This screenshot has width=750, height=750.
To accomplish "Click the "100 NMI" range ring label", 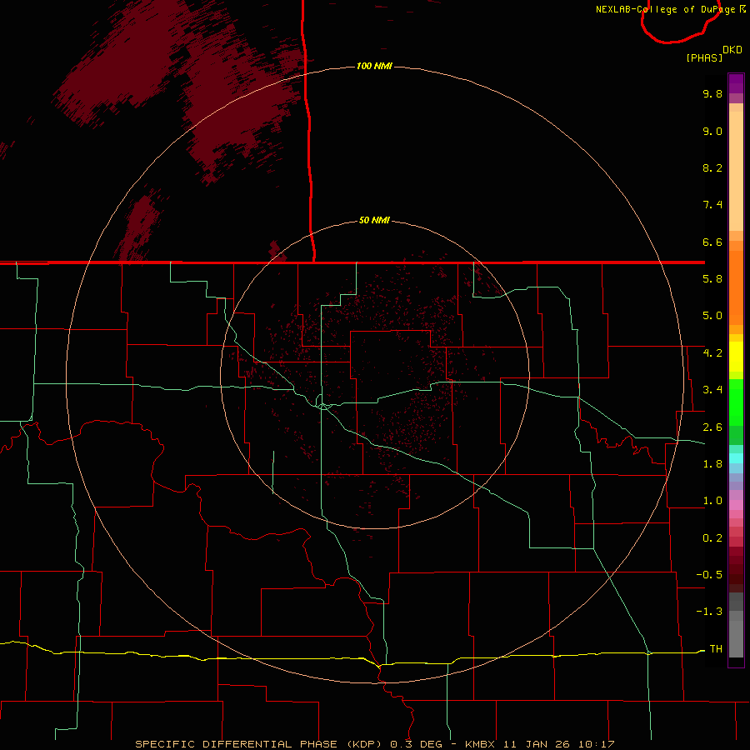I will point(374,66).
